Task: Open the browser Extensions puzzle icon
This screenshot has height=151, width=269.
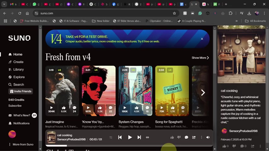Action: [x=230, y=13]
